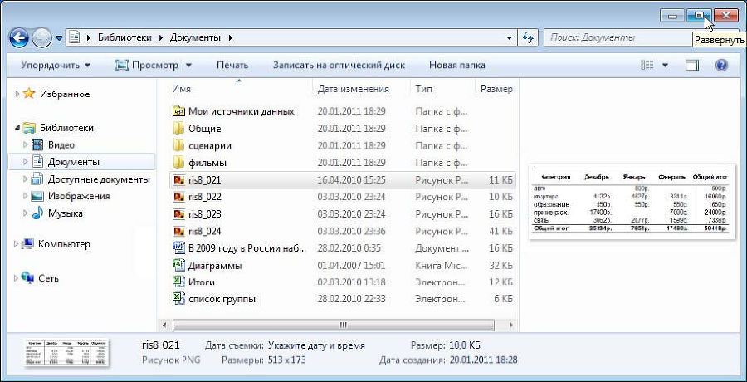Open the Просмотр dropdown arrow

click(188, 66)
